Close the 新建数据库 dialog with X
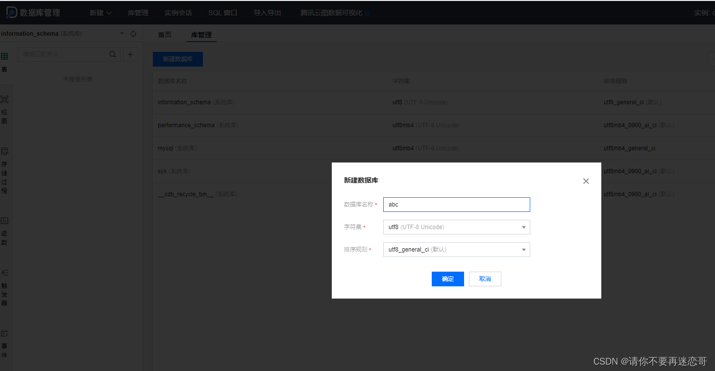This screenshot has height=371, width=715. click(586, 181)
